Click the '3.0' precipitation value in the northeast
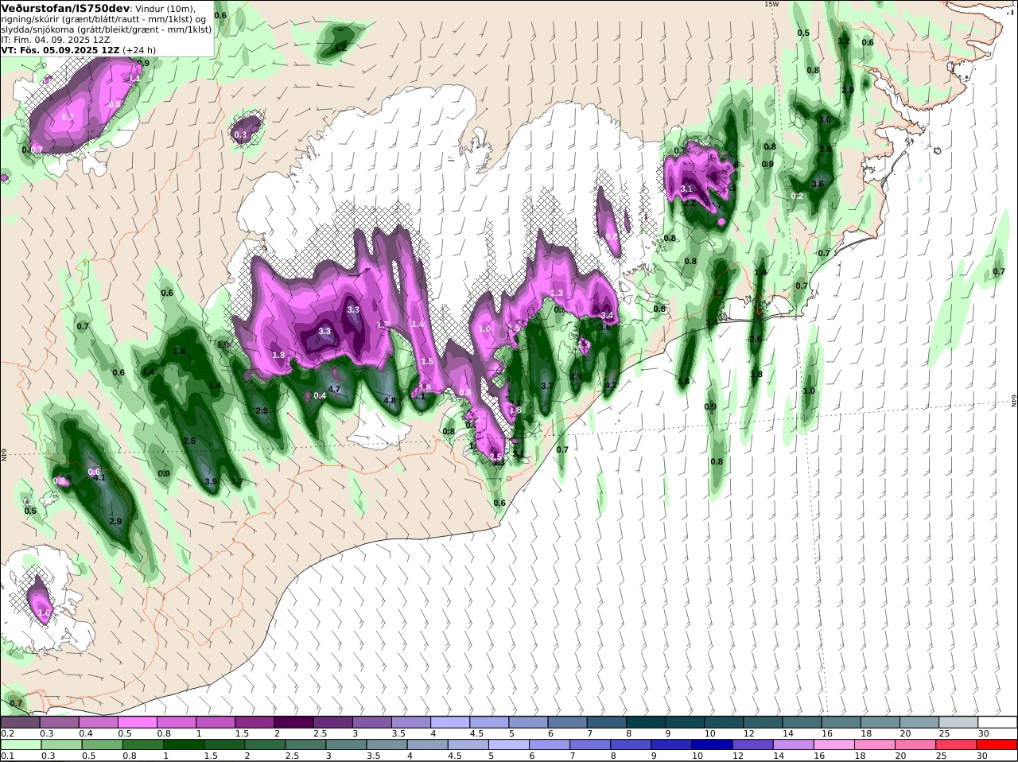The height and width of the screenshot is (762, 1018). (825, 120)
